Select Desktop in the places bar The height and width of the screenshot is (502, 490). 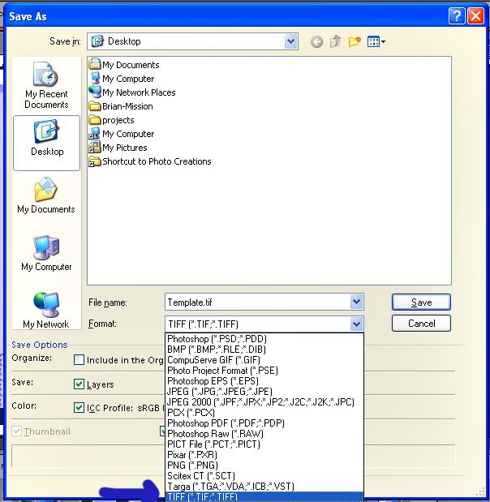(x=47, y=143)
